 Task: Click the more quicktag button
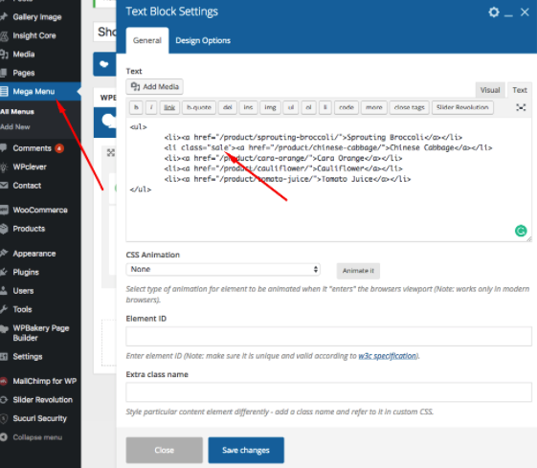(x=374, y=107)
